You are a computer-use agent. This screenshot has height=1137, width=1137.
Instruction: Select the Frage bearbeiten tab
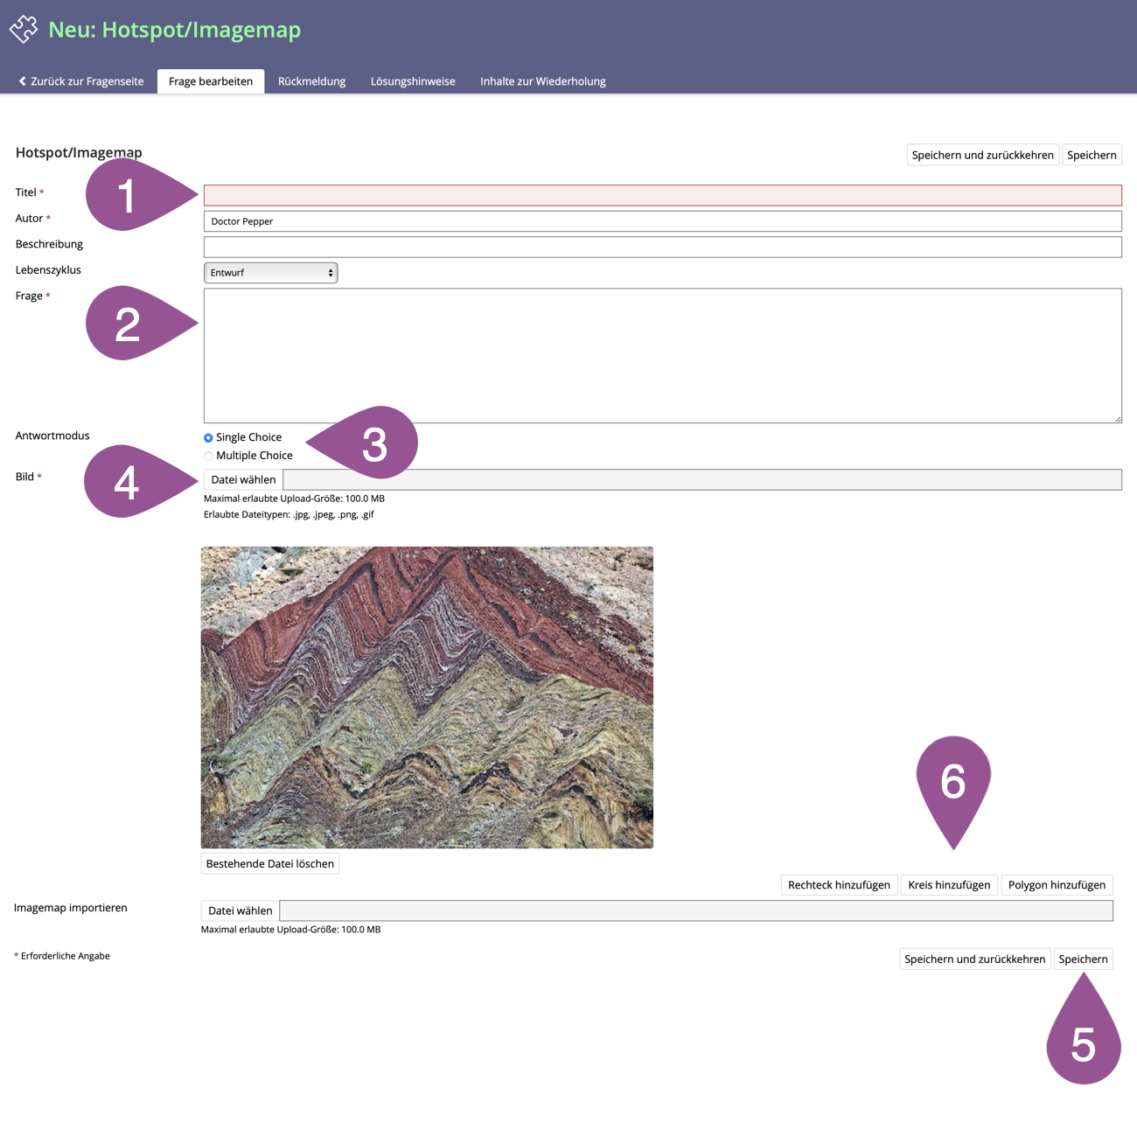tap(211, 81)
